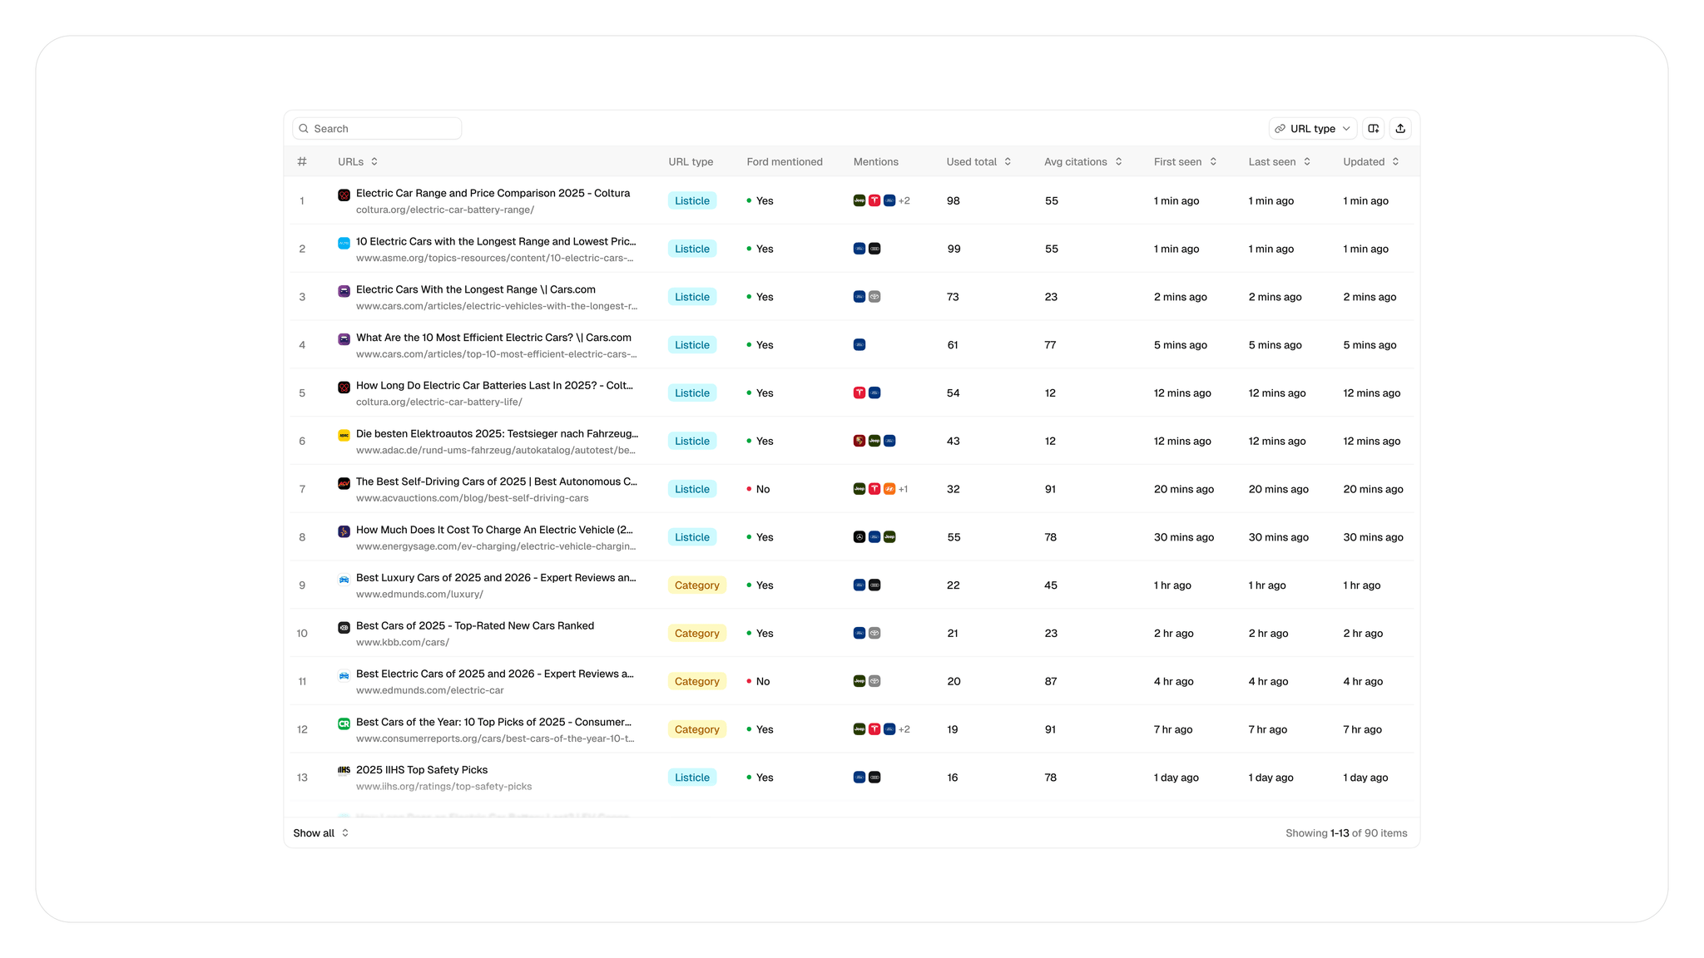Click the Consumer Reports favicon in row 12
The width and height of the screenshot is (1704, 958).
pos(344,723)
